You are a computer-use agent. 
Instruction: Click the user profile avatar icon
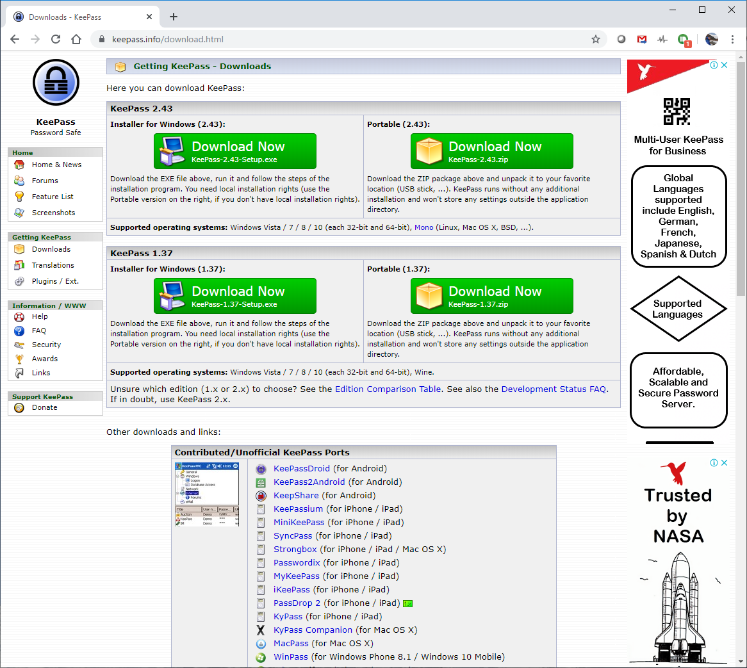click(711, 39)
